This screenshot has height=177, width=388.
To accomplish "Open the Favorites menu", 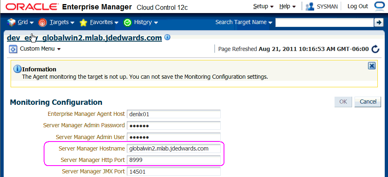I will (x=104, y=22).
